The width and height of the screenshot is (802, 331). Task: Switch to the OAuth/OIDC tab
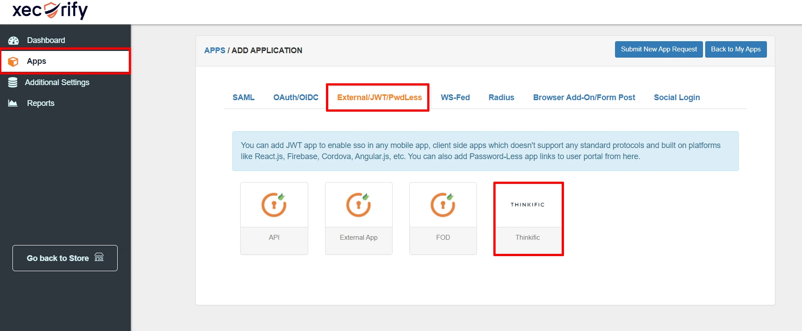296,97
